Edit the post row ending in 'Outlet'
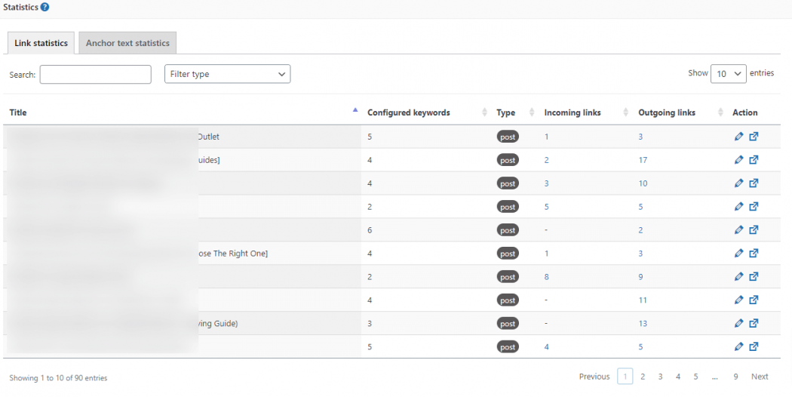 739,137
